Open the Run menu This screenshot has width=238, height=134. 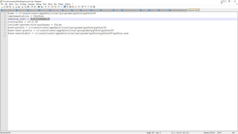click(55, 4)
